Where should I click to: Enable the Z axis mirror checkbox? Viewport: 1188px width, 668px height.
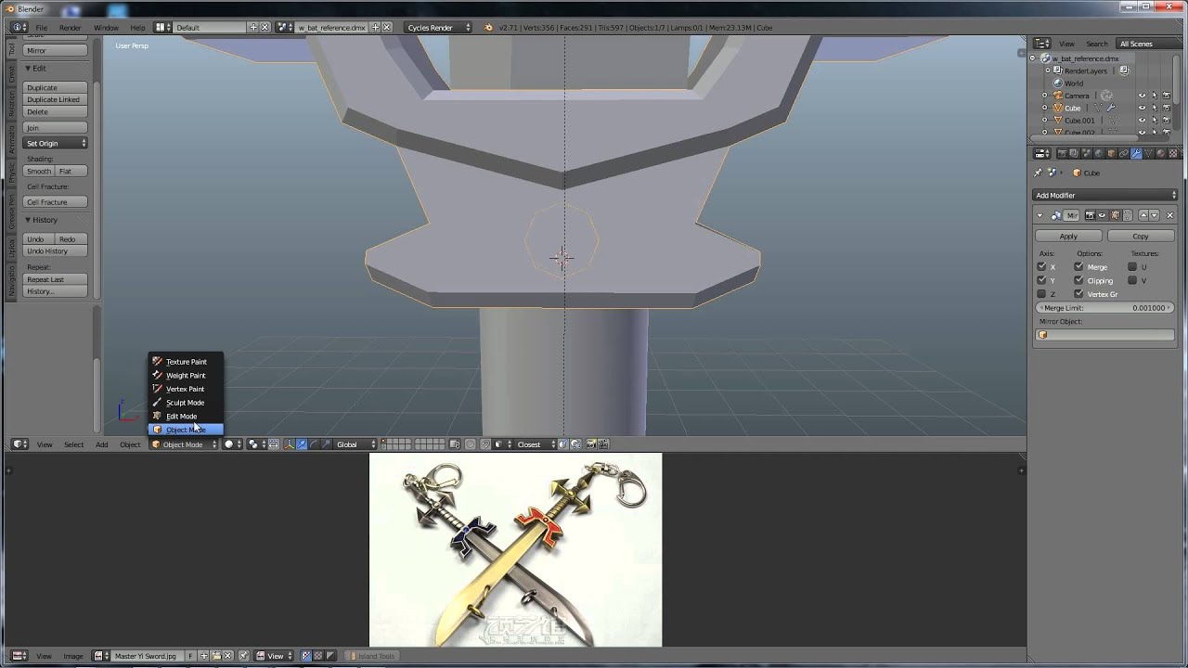point(1041,294)
